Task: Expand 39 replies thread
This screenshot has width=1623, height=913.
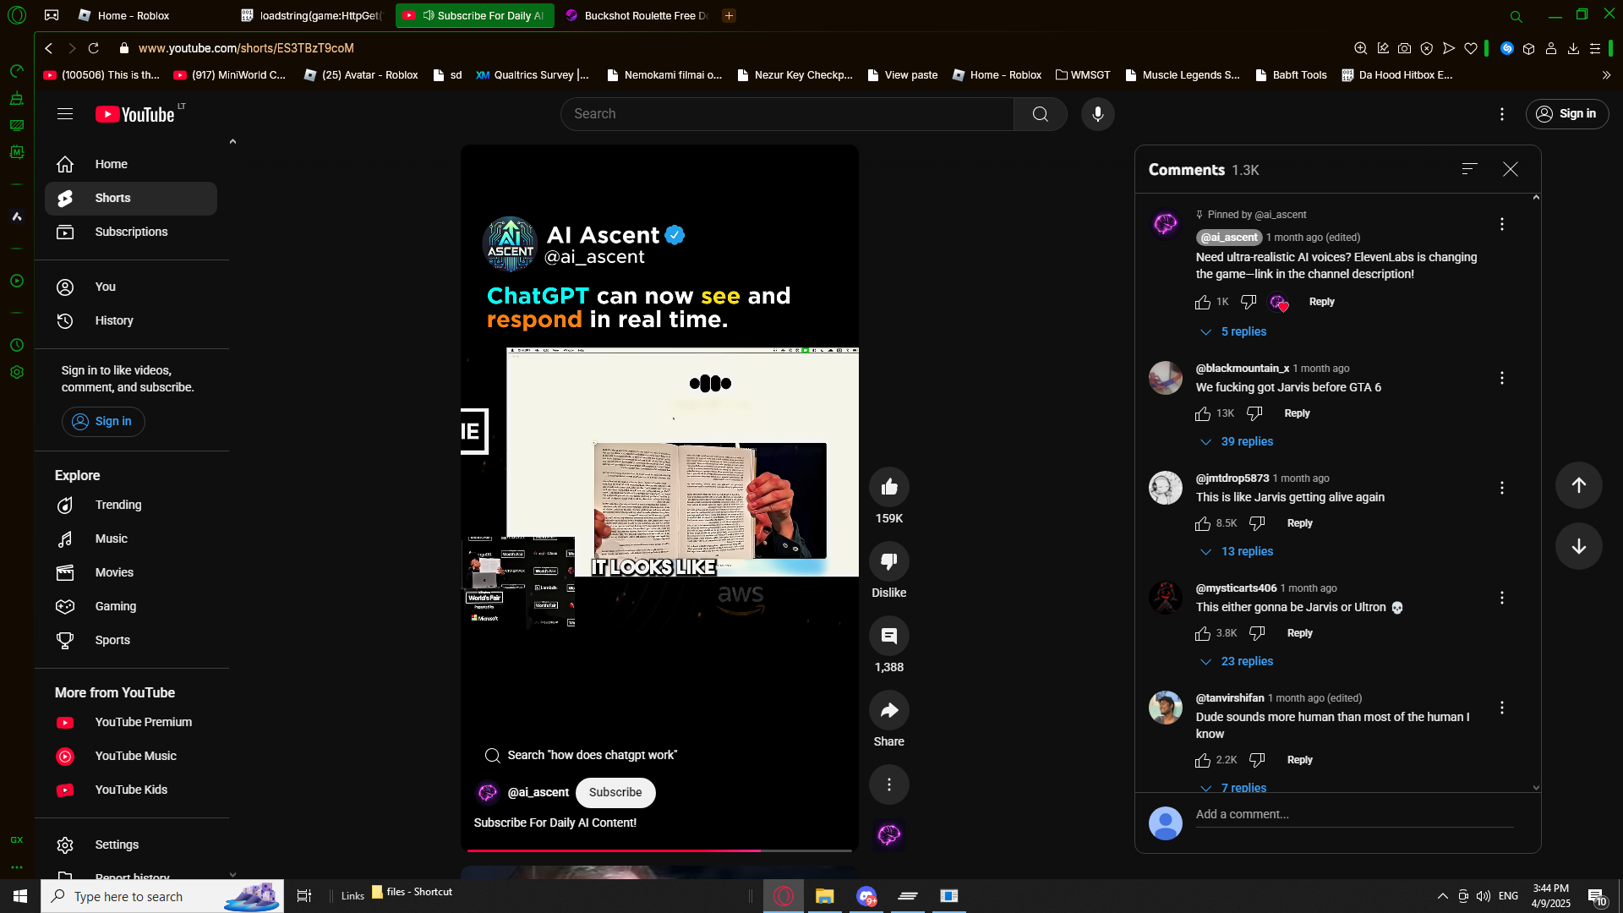Action: click(x=1237, y=441)
